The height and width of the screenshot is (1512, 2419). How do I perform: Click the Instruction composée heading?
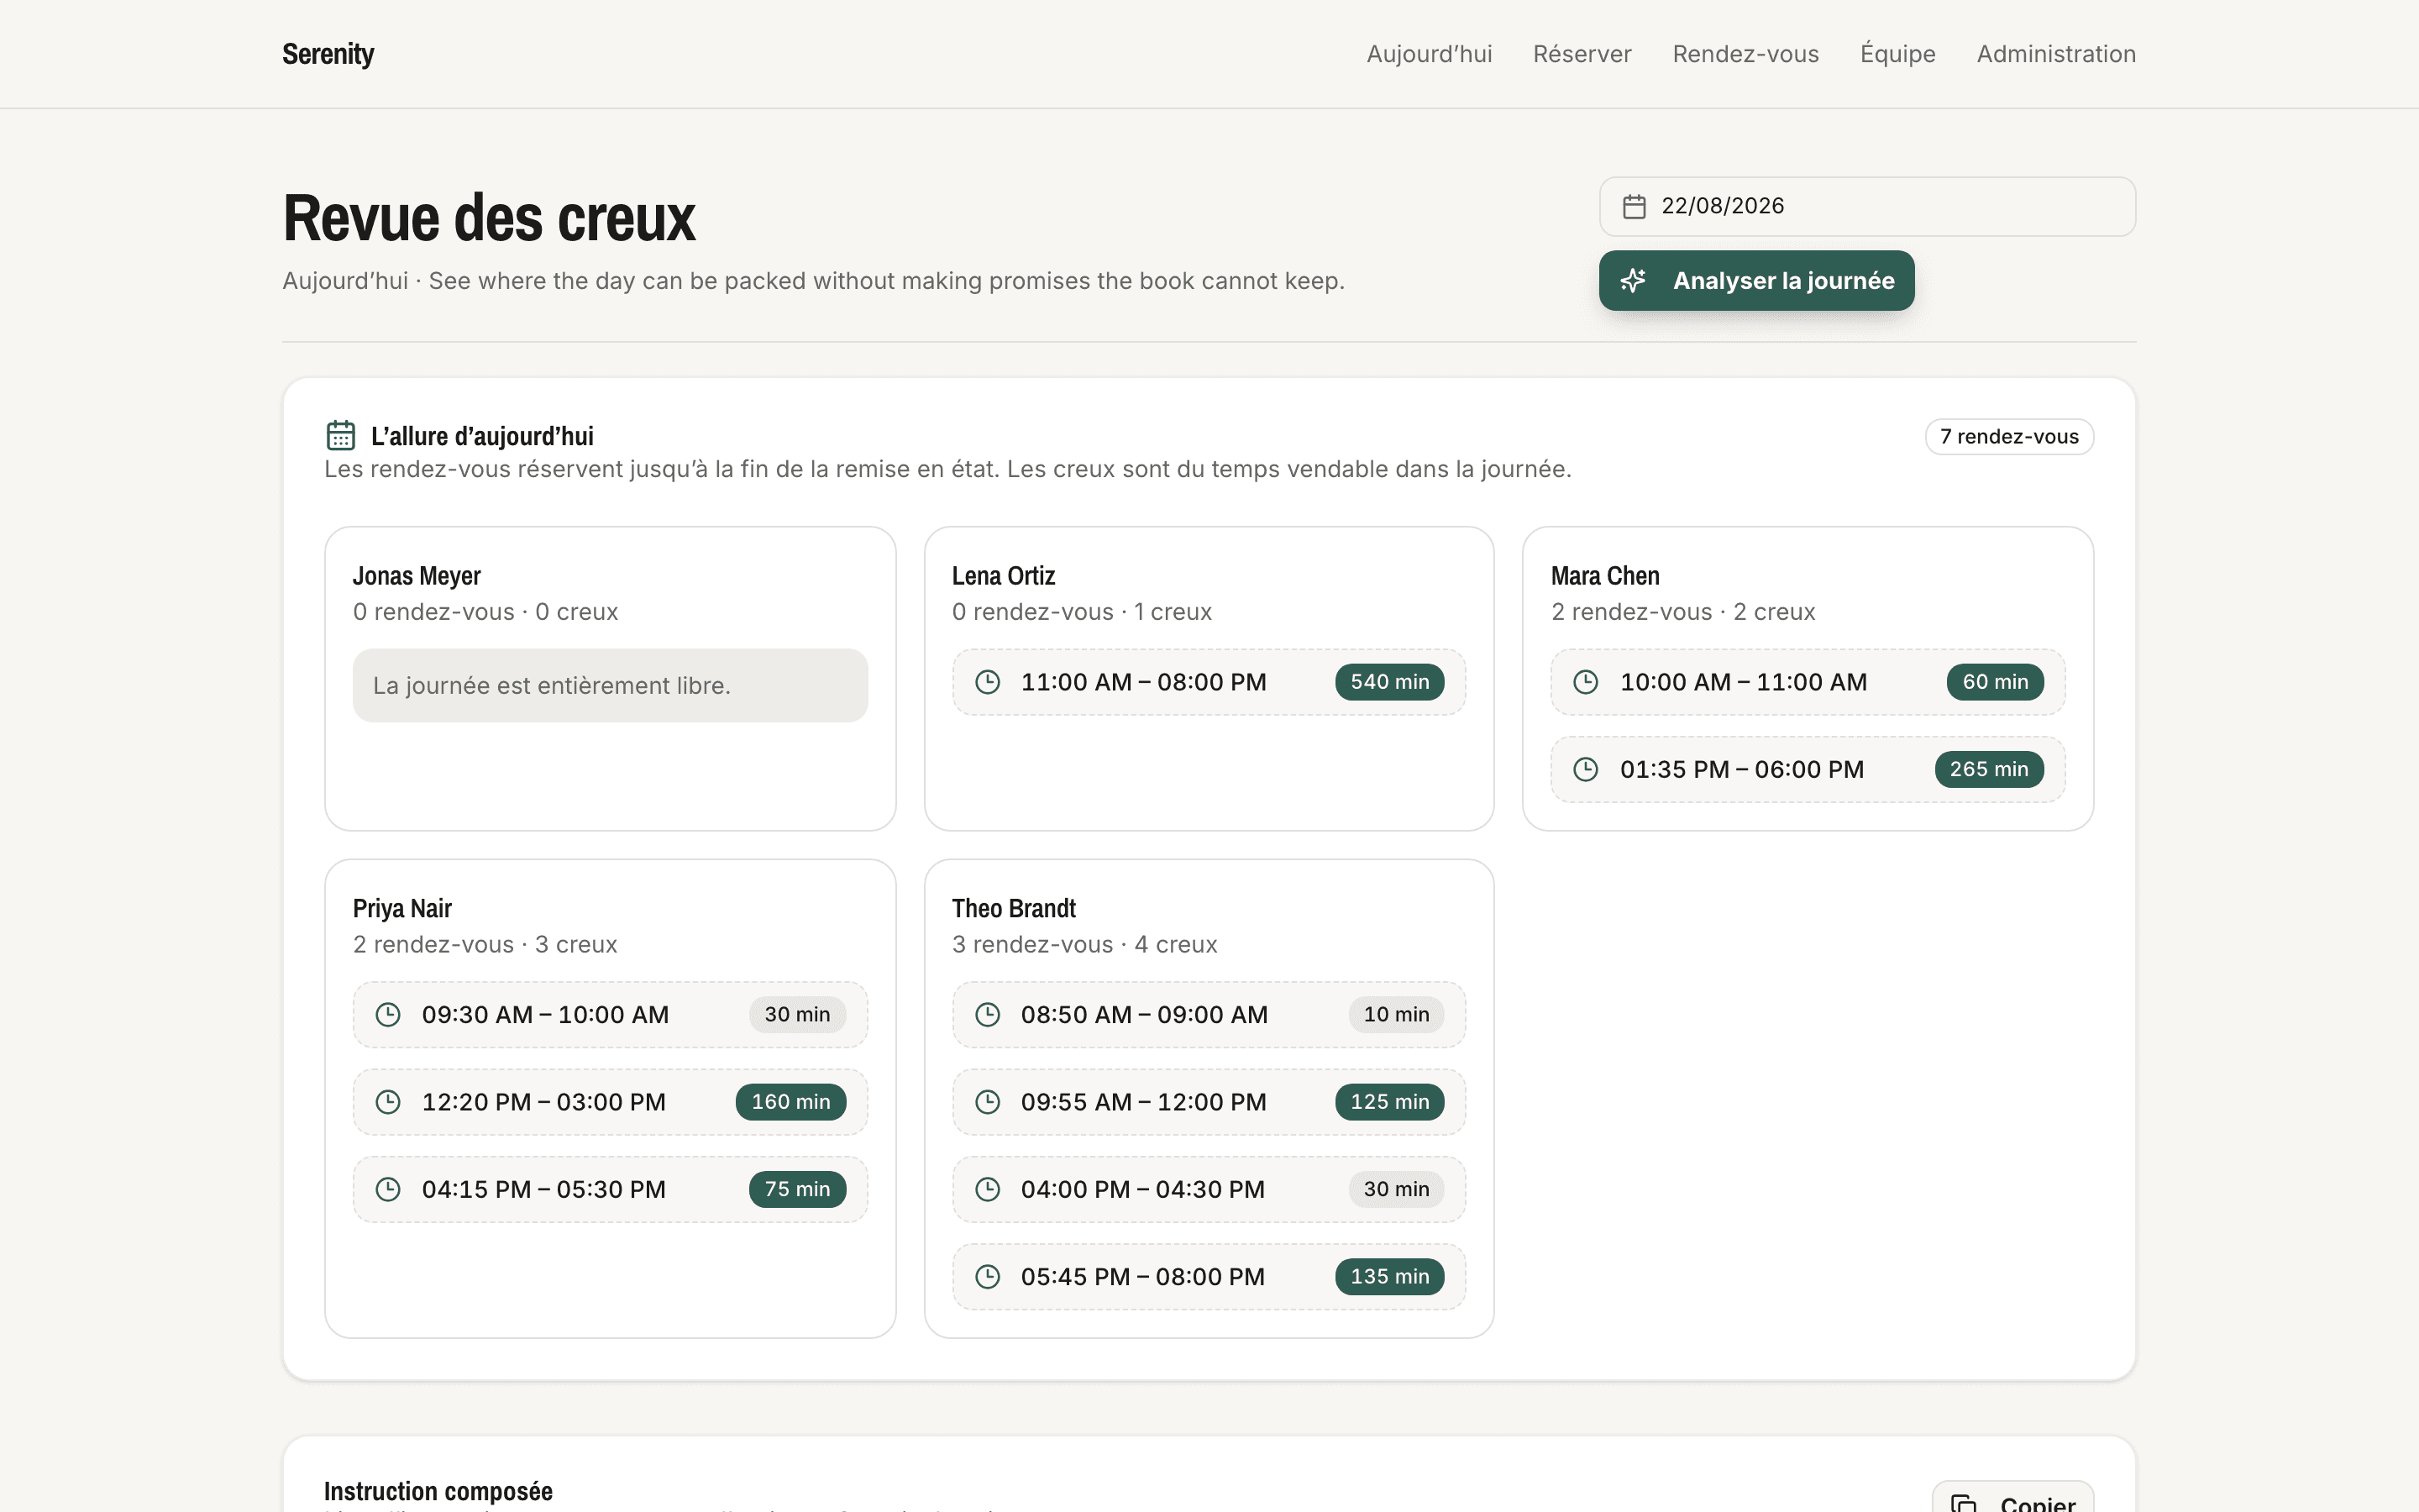[x=438, y=1491]
